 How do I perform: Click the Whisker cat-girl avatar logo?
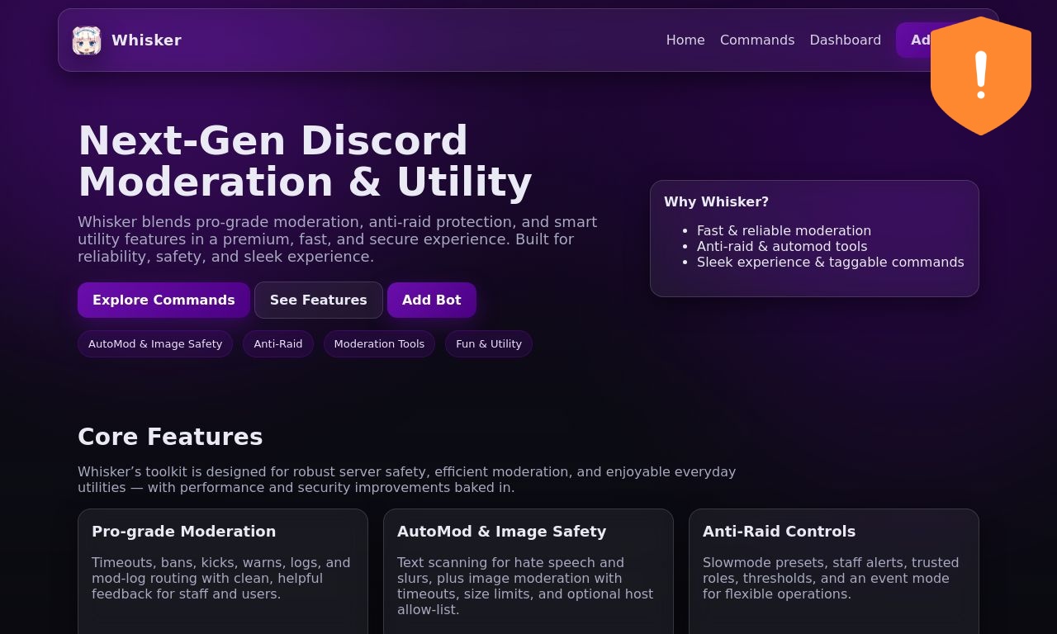[87, 40]
